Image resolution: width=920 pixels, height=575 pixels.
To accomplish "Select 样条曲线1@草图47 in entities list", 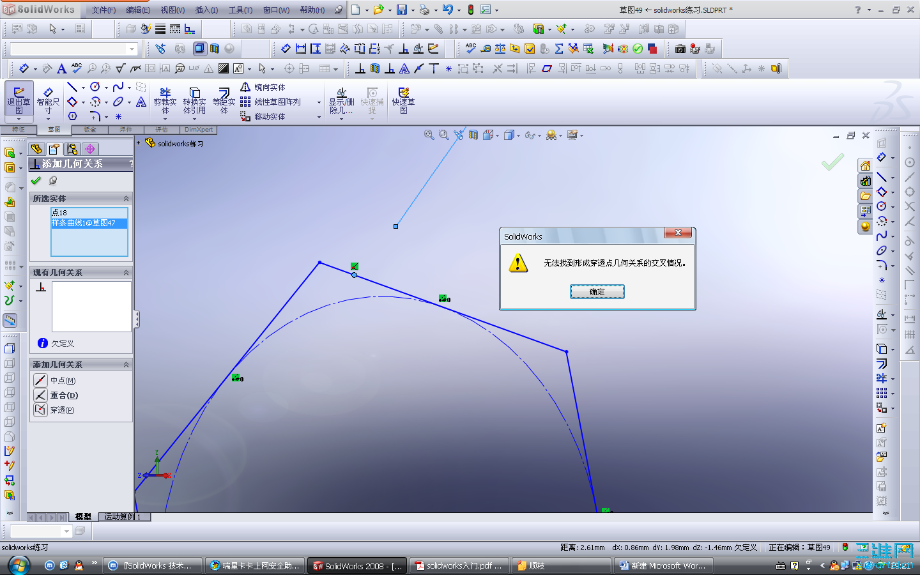I will pyautogui.click(x=89, y=223).
